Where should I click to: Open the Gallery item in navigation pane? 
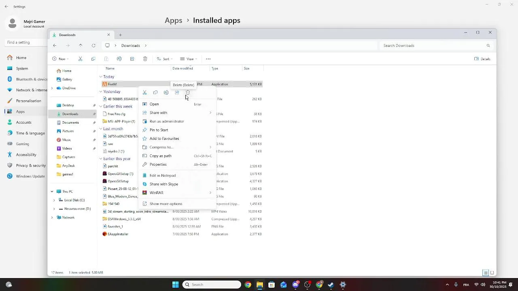click(67, 79)
